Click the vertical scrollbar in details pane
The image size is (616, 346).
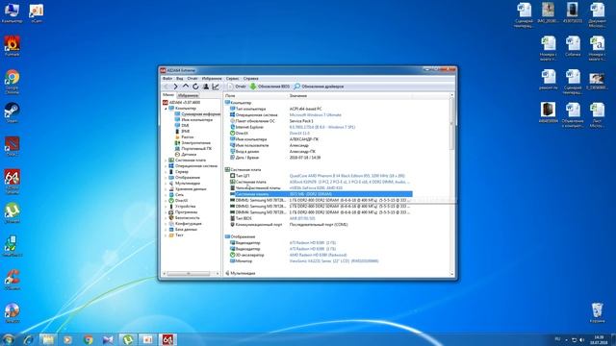click(451, 185)
